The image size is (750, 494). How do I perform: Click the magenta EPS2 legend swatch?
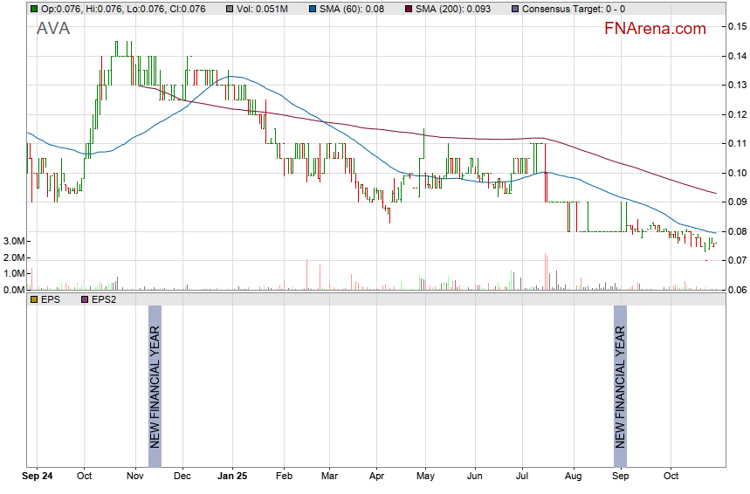click(85, 298)
